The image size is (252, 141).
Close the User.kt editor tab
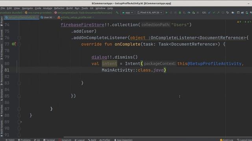[54, 17]
